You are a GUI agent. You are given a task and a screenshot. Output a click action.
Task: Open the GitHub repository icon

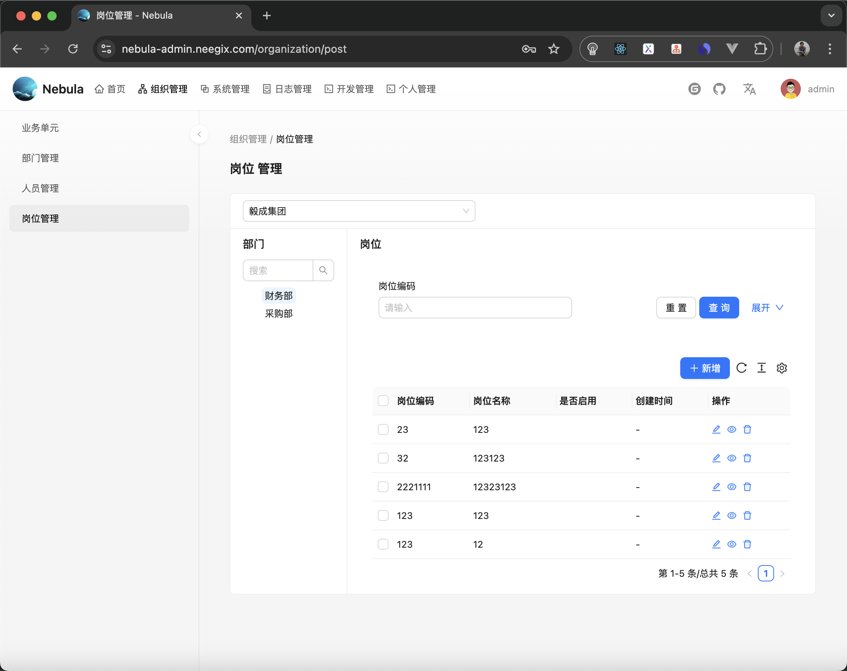pyautogui.click(x=720, y=89)
